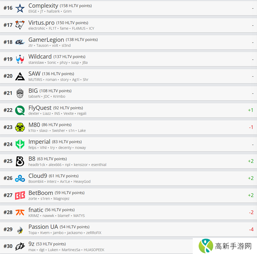Open the B8 team name link
Viewport: 257px width, 254px height.
[32, 159]
